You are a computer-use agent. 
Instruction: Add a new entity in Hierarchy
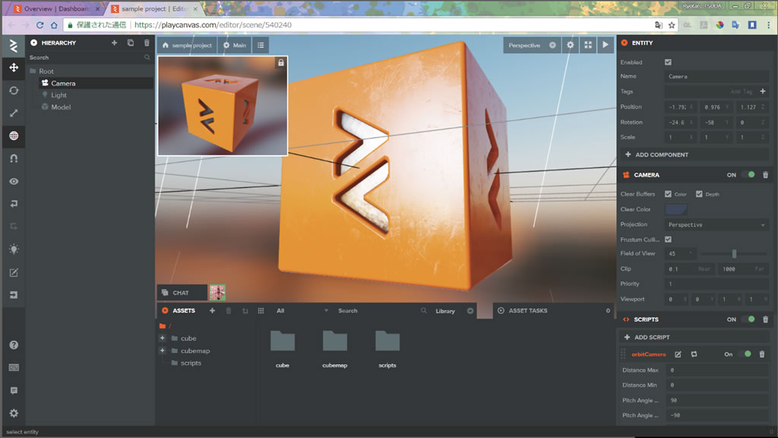[114, 43]
